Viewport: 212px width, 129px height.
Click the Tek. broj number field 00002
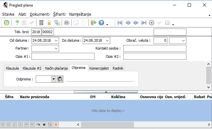48,32
